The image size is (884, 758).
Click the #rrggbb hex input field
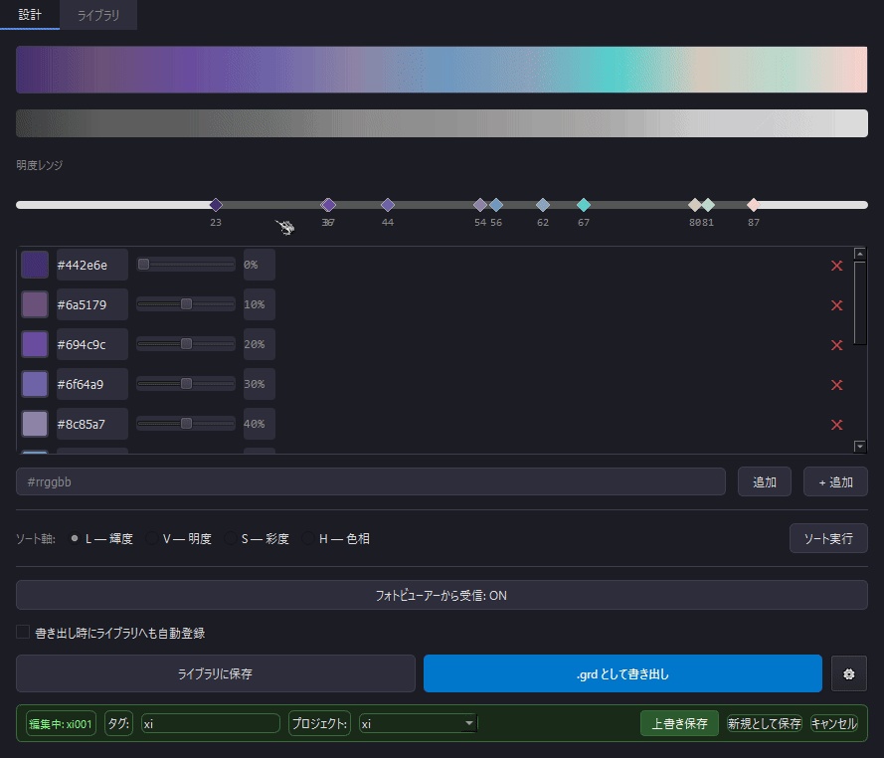[x=370, y=481]
